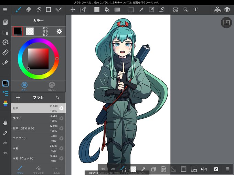Open the ruler snap options
Viewport: 234px width, 175px height.
coord(6,52)
